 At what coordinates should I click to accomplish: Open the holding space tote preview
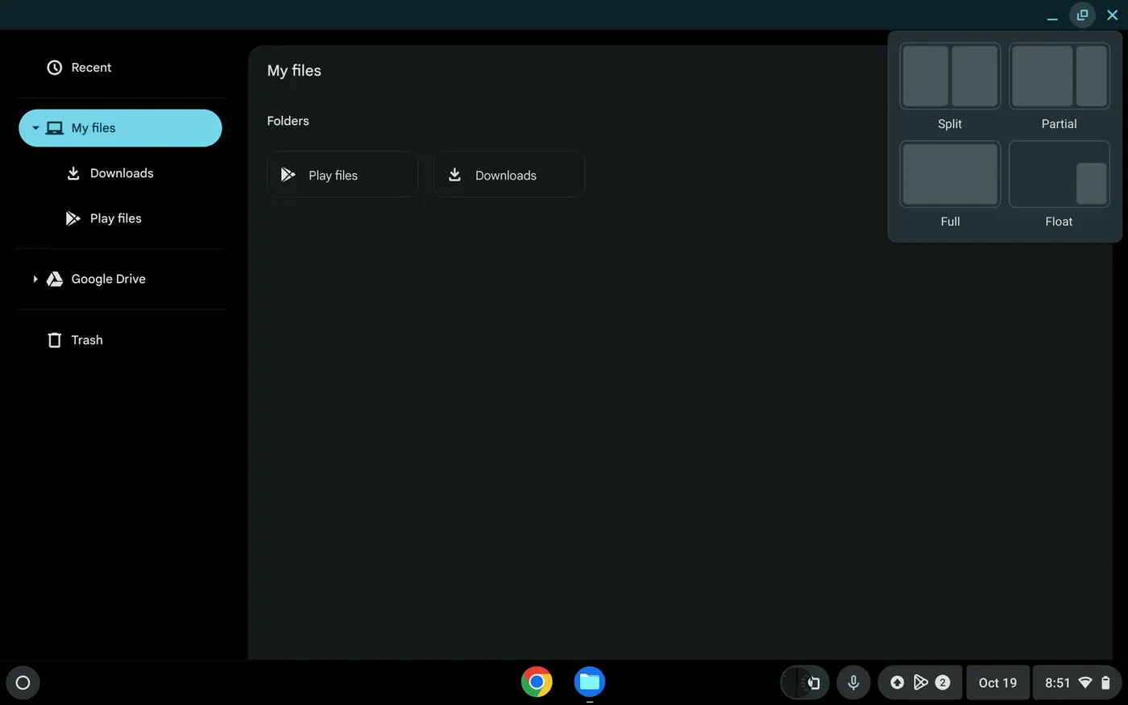(x=804, y=682)
